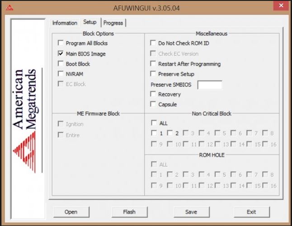Click box 12 under ROM HOLE
The height and width of the screenshot is (226, 292).
pos(202,185)
